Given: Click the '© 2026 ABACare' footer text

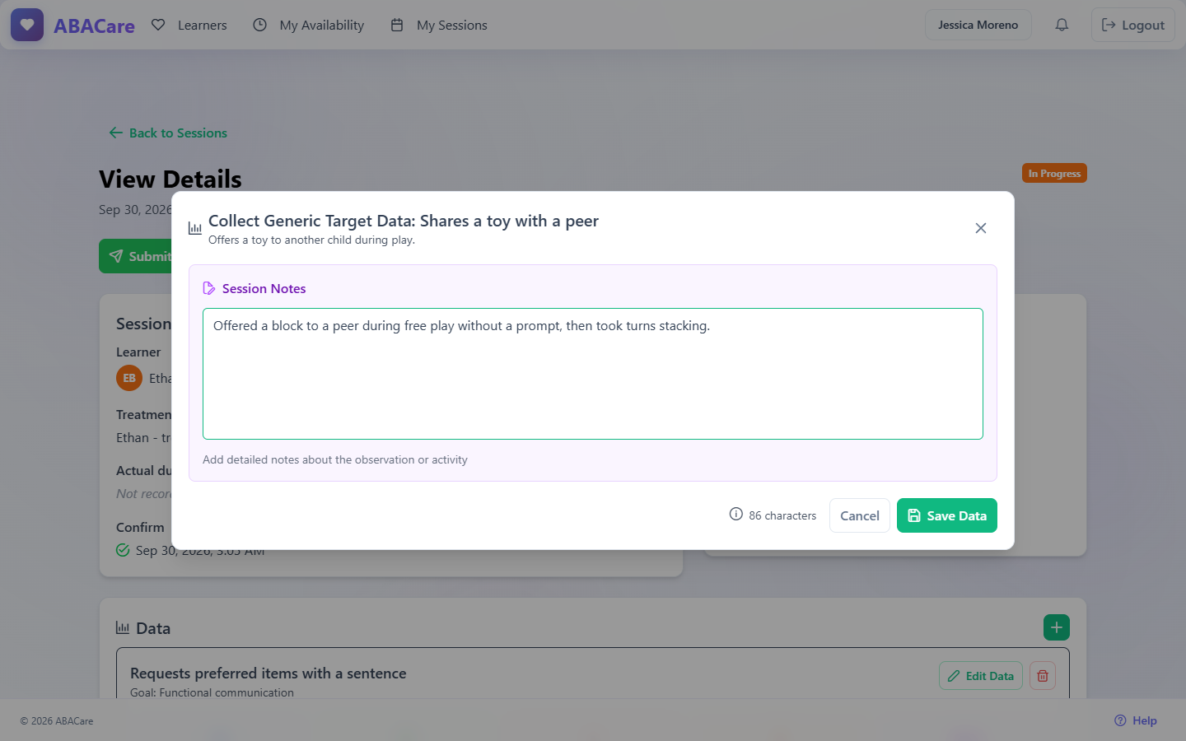Looking at the screenshot, I should [x=57, y=720].
